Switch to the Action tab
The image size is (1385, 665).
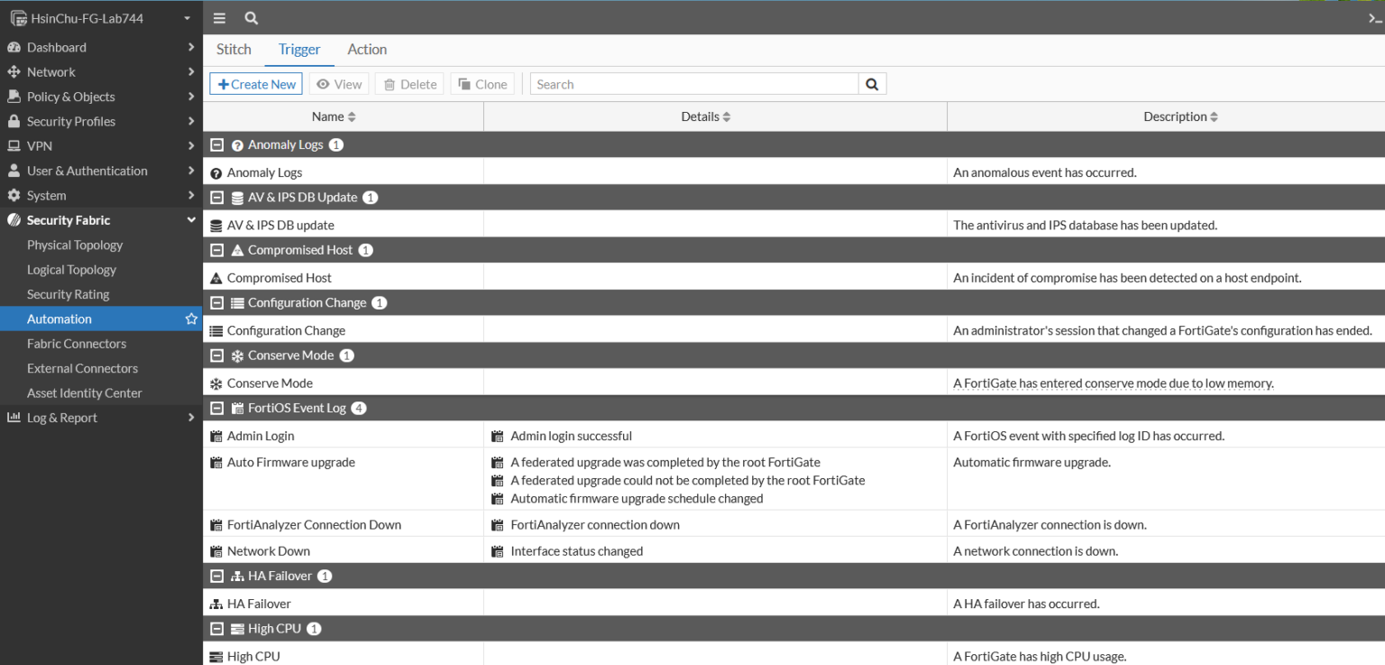point(367,50)
